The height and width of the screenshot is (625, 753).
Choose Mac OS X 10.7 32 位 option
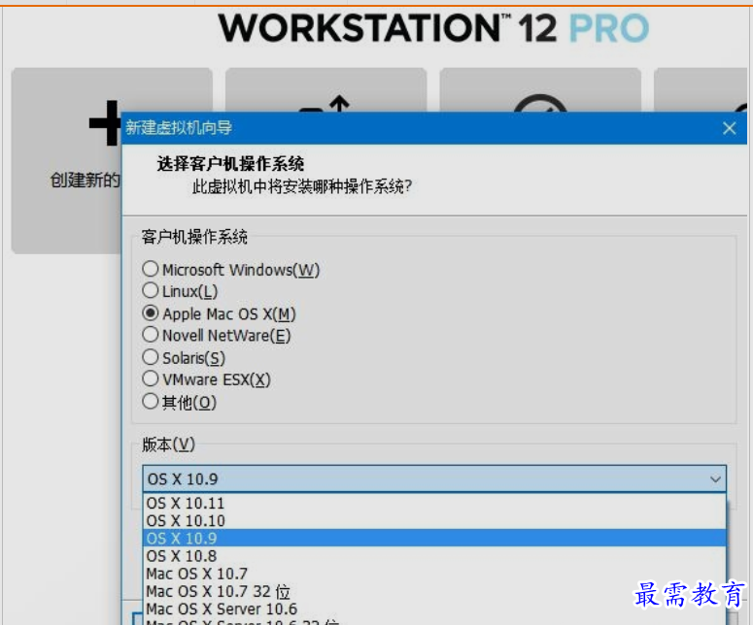[x=434, y=591]
